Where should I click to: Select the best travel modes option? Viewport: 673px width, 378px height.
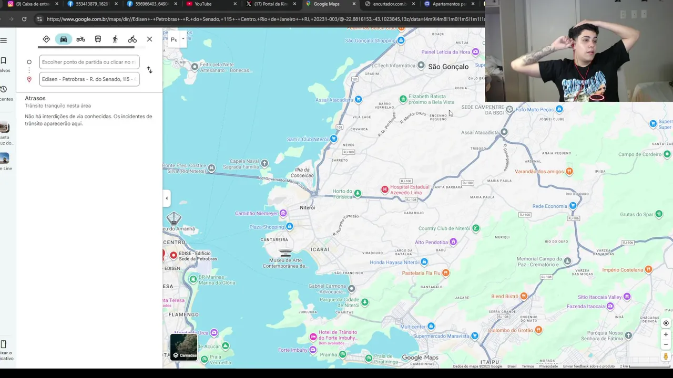[46, 39]
